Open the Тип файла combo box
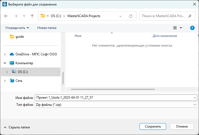The height and width of the screenshot is (135, 199). coord(116,105)
